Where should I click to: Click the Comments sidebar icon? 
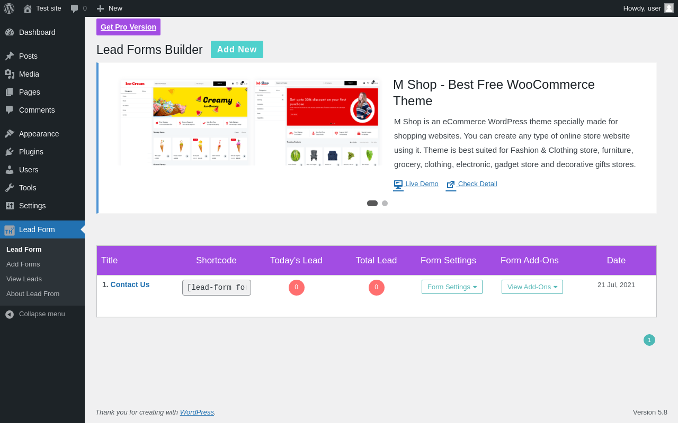point(10,110)
